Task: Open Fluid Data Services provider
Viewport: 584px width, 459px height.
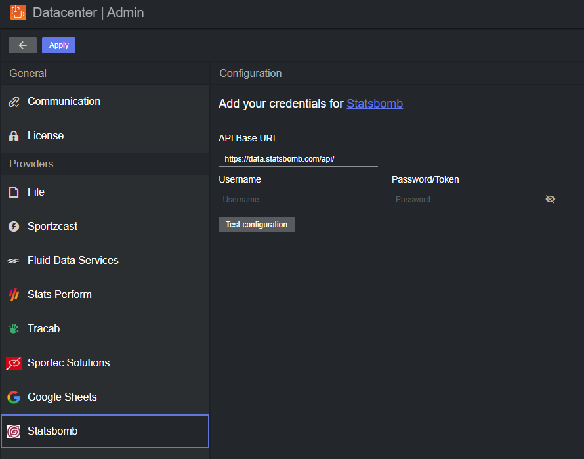Action: pos(73,261)
